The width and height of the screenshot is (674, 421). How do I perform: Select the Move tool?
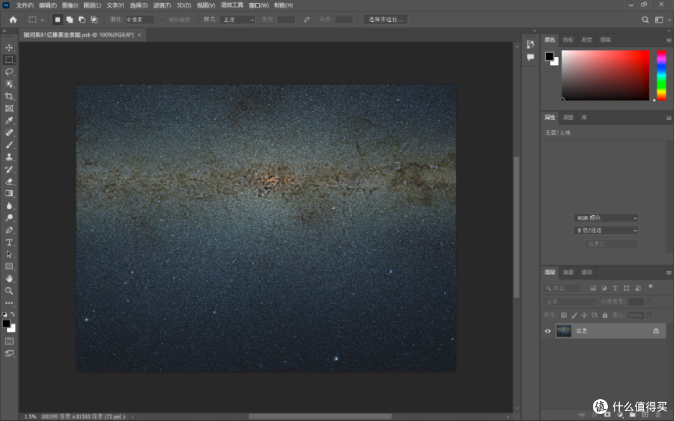pos(9,47)
